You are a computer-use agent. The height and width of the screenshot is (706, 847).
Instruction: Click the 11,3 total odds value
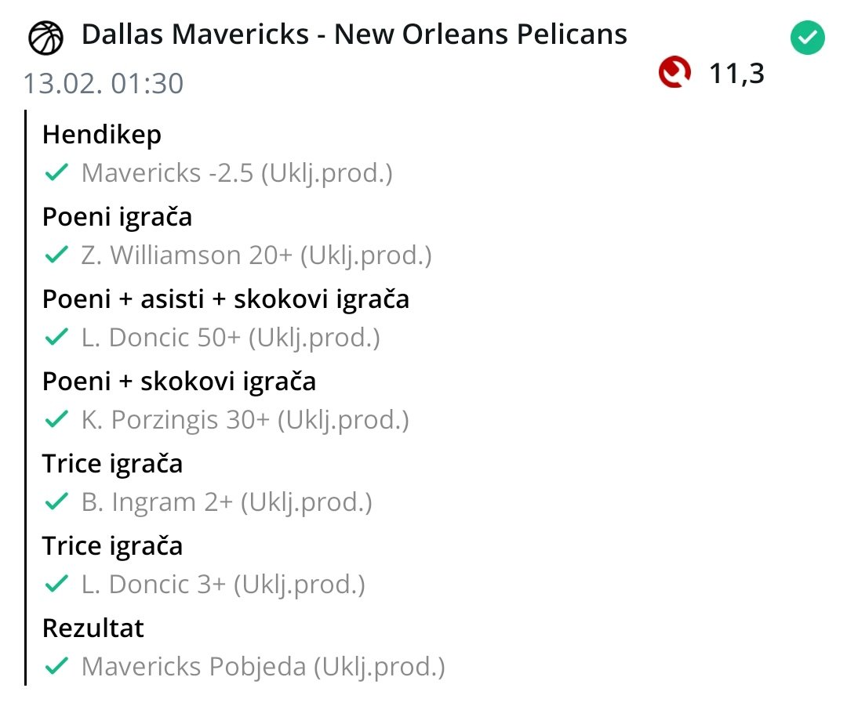click(x=736, y=74)
